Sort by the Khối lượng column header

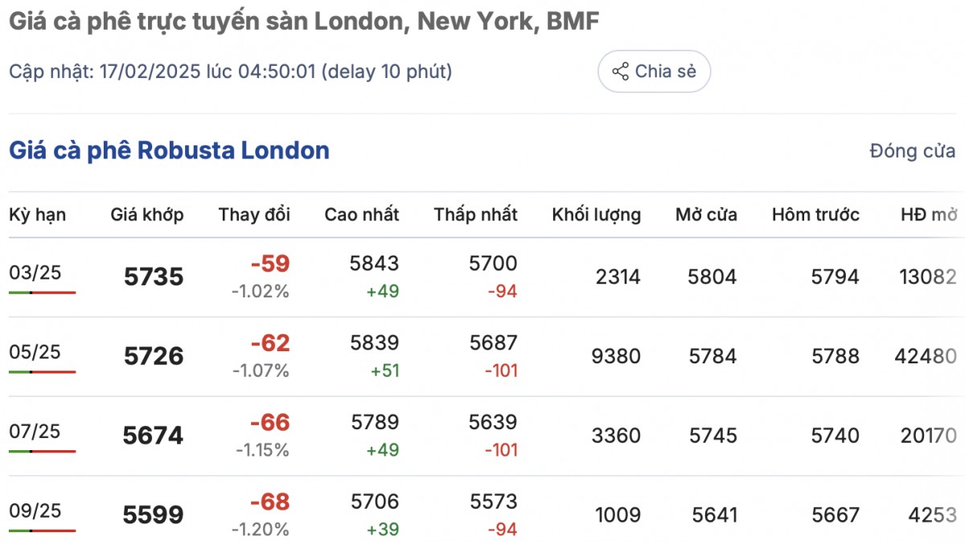click(x=596, y=215)
